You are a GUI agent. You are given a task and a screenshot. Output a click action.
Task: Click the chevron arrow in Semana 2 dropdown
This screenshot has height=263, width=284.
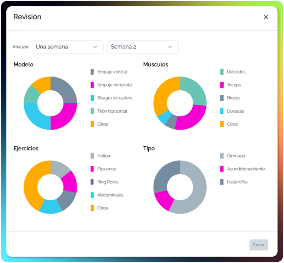coord(170,47)
